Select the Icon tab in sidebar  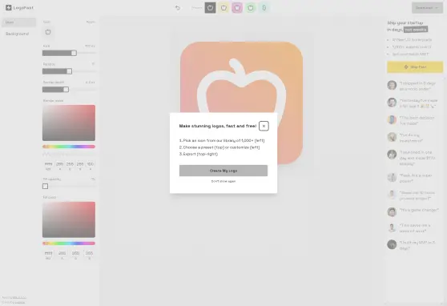(x=18, y=22)
